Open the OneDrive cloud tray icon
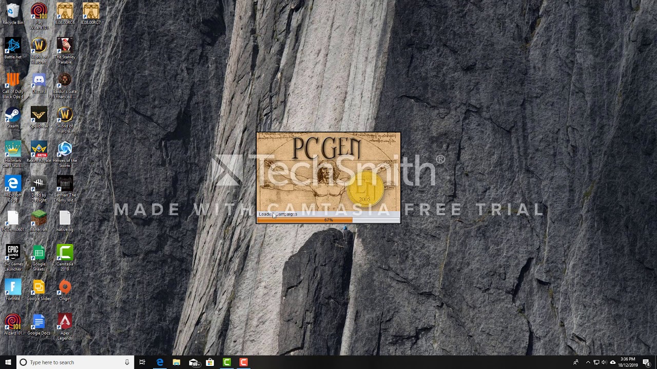 612,362
